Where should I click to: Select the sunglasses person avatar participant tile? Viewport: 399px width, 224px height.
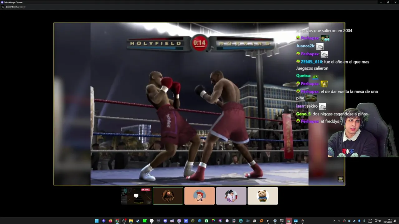pos(231,196)
